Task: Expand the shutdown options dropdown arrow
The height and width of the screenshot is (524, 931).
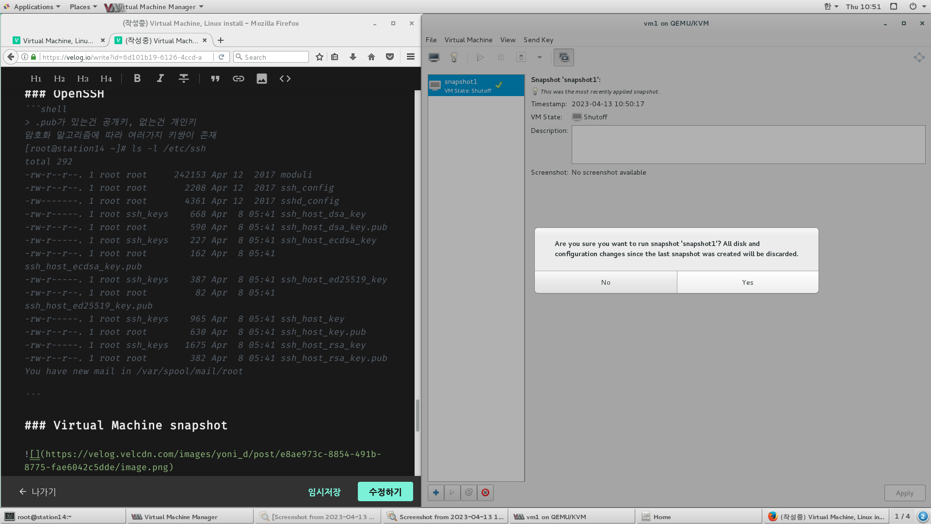Action: [x=539, y=57]
